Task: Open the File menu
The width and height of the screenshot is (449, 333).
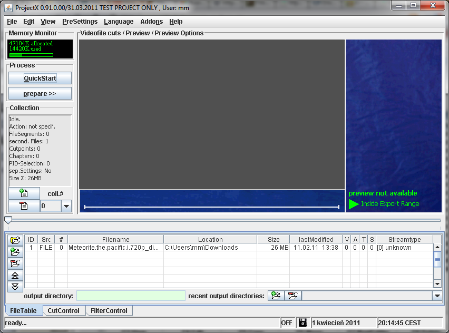Action: 12,22
